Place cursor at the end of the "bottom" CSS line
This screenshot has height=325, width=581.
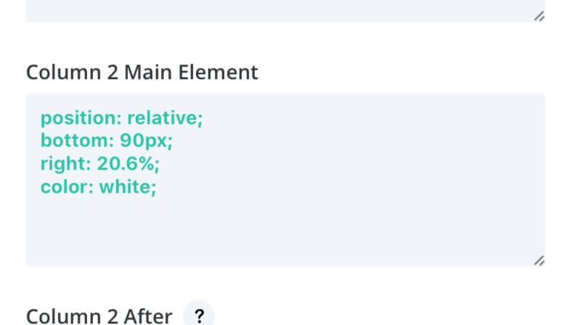[x=173, y=141]
